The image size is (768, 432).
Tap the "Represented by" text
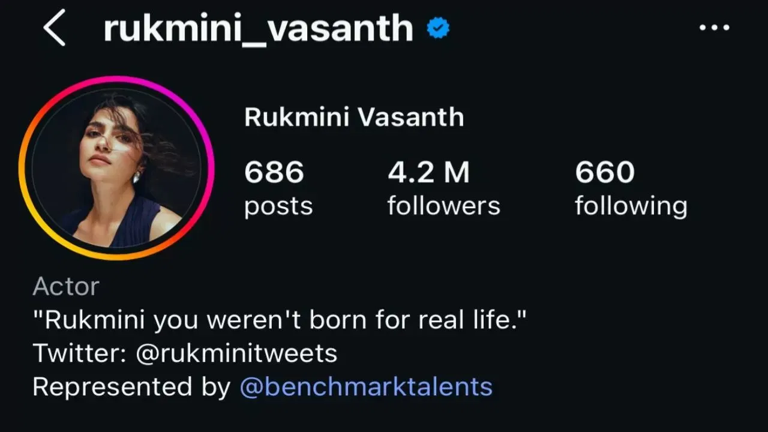[131, 387]
